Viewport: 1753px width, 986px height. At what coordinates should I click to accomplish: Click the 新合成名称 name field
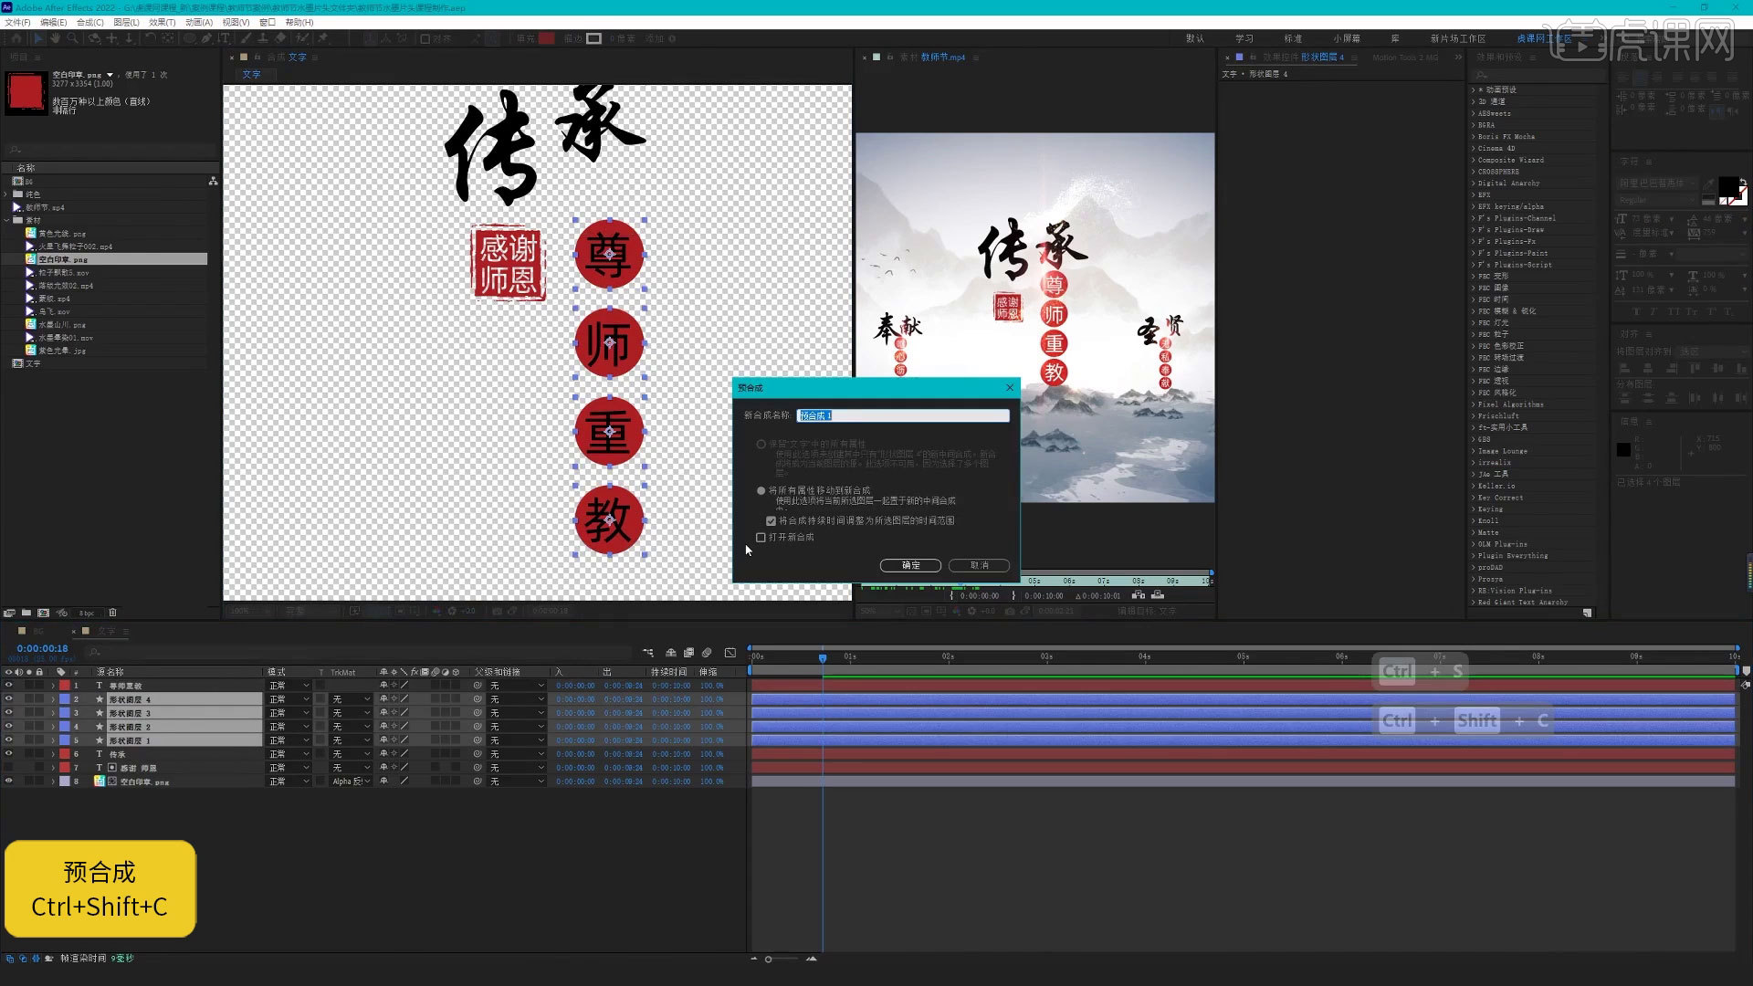[903, 415]
